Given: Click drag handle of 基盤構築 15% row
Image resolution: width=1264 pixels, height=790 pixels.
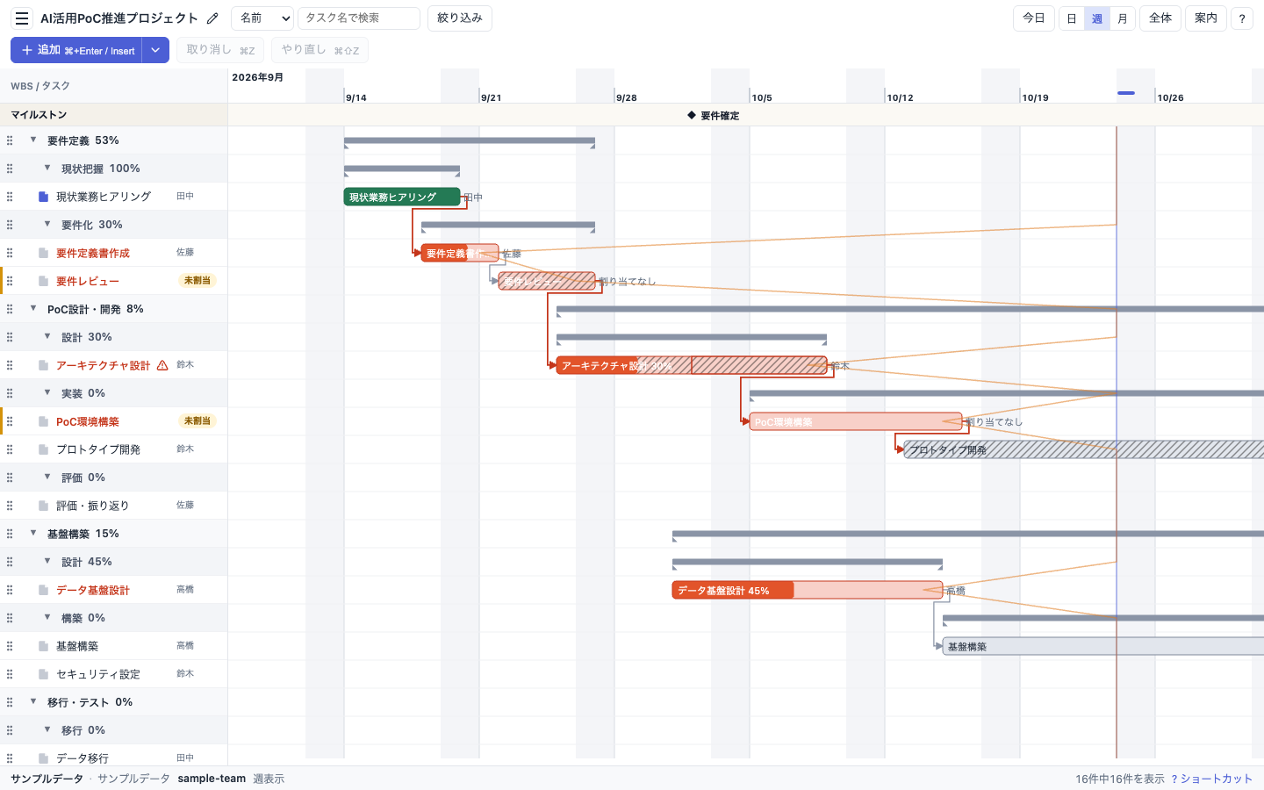Looking at the screenshot, I should pos(10,534).
